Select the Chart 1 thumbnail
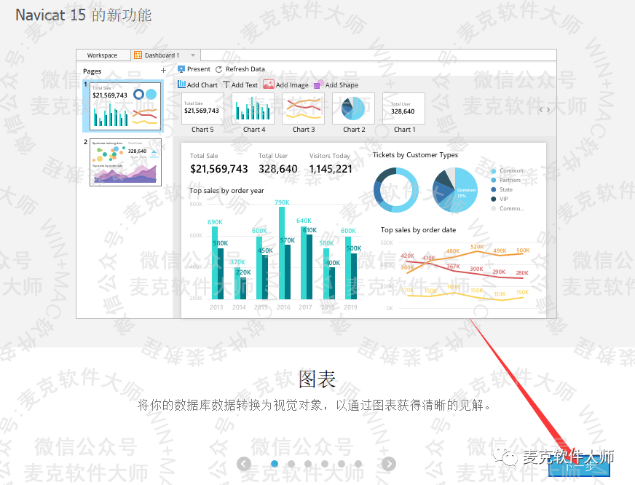 click(403, 108)
